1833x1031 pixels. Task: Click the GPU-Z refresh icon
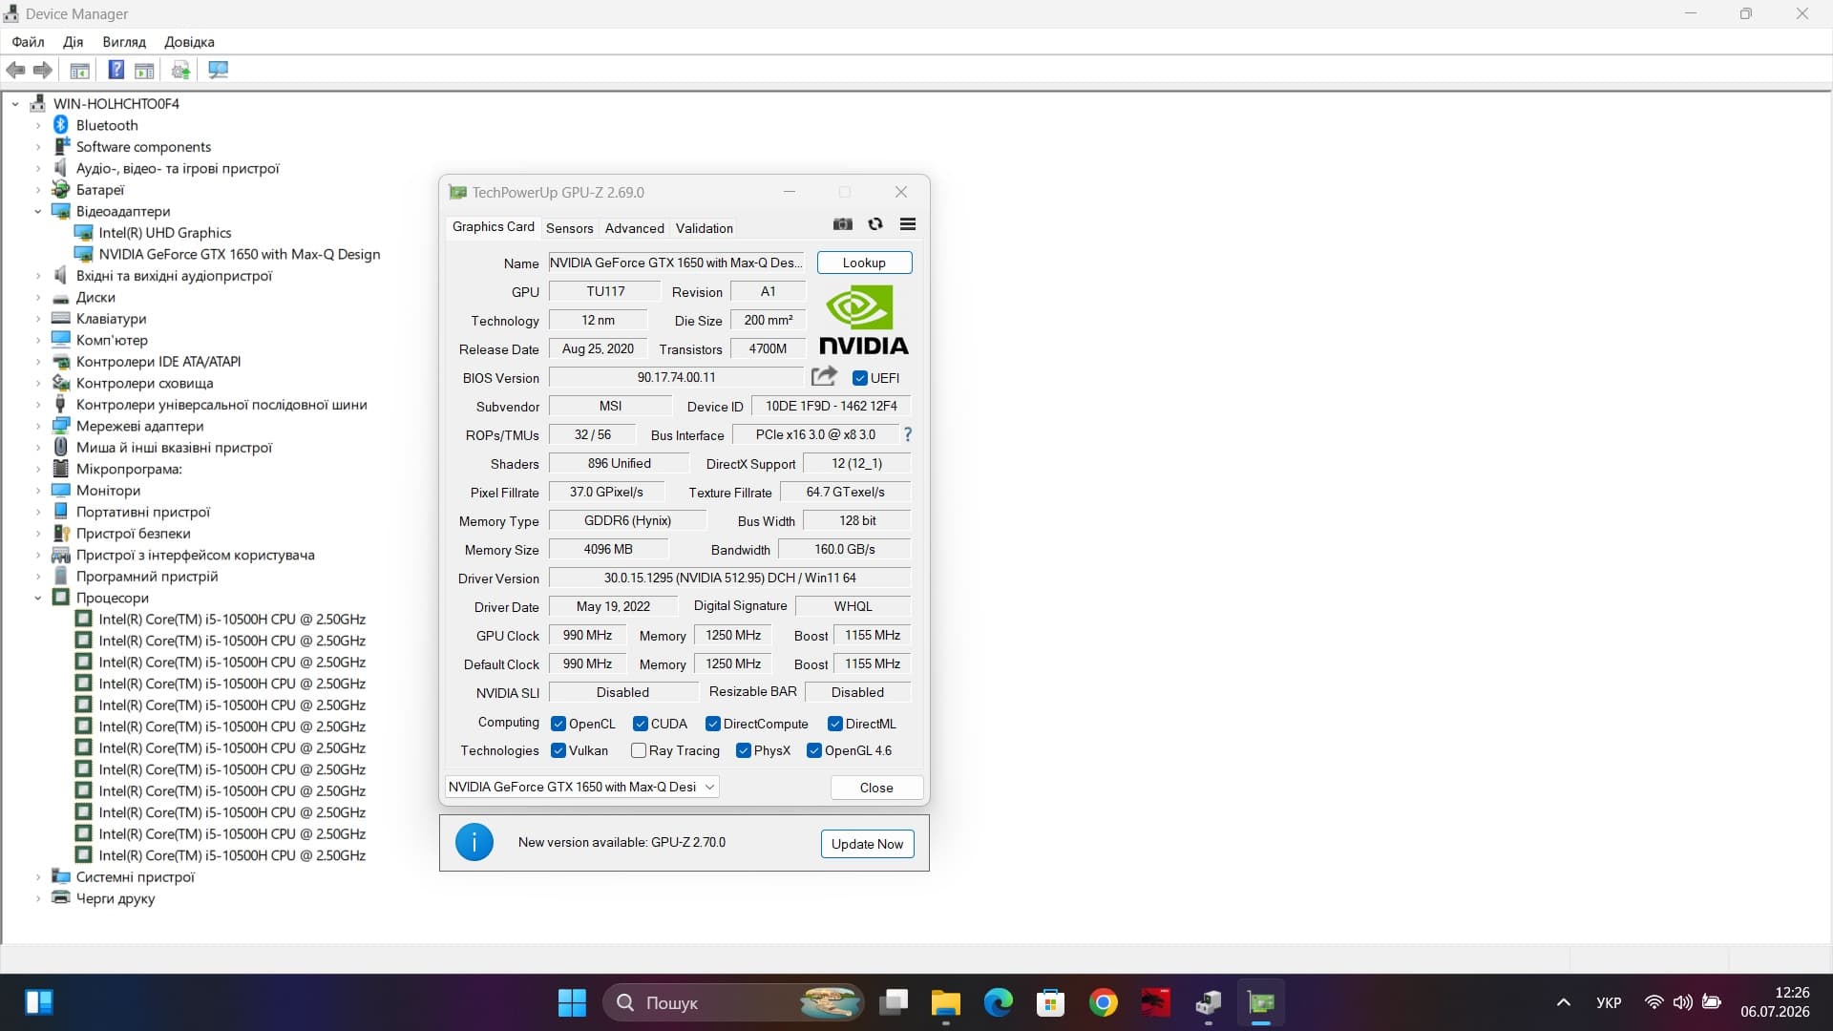(875, 224)
